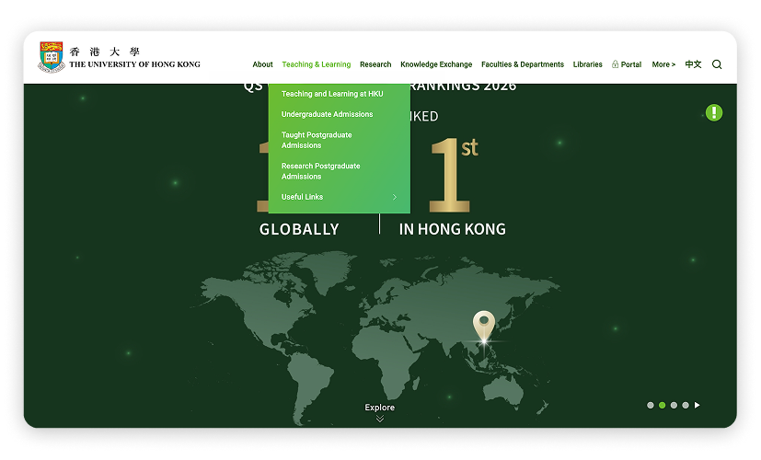
Task: Expand the Useful Links submenu arrow
Action: (395, 197)
